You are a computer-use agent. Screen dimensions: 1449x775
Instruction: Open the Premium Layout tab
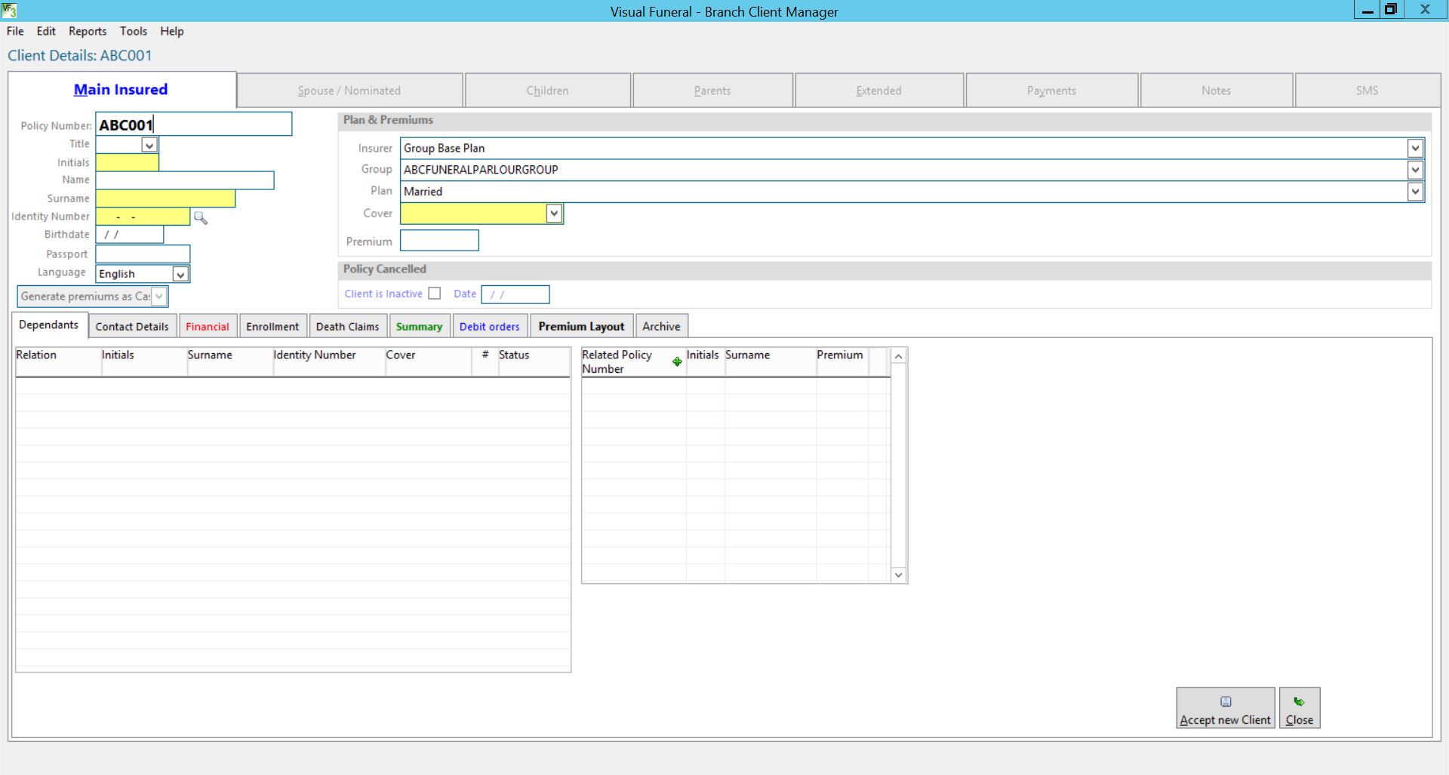[x=581, y=327]
